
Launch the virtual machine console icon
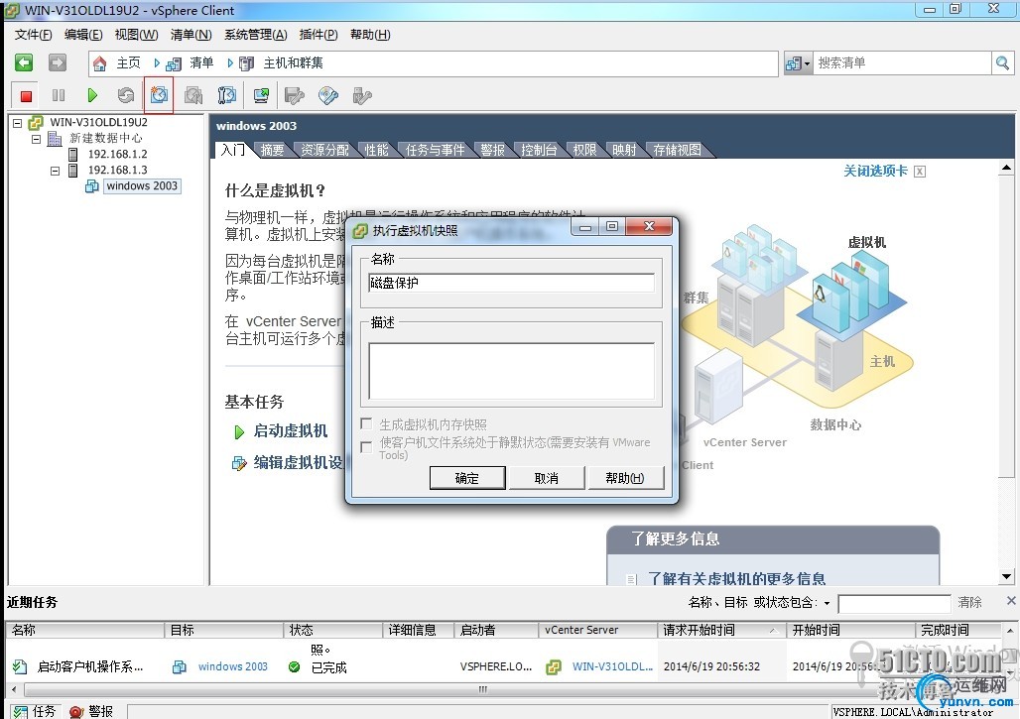point(262,95)
